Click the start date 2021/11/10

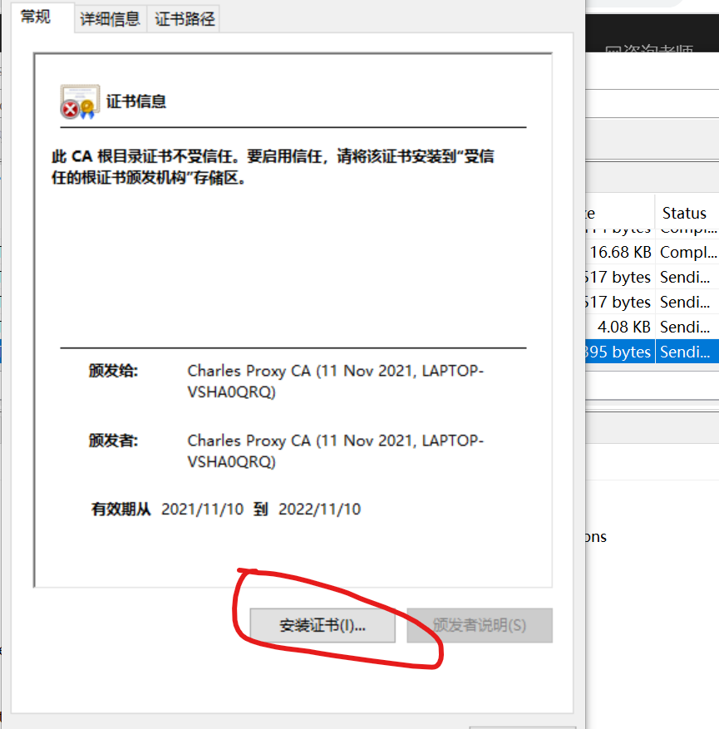point(202,509)
